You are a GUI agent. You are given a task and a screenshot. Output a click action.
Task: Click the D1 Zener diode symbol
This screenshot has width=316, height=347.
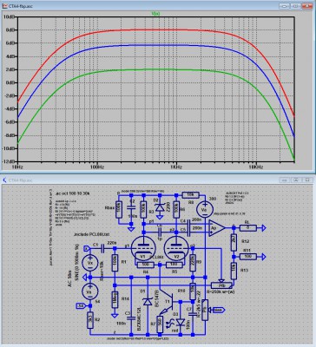[x=148, y=302]
